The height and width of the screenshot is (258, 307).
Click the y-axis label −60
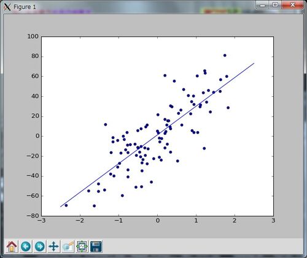tap(33, 196)
